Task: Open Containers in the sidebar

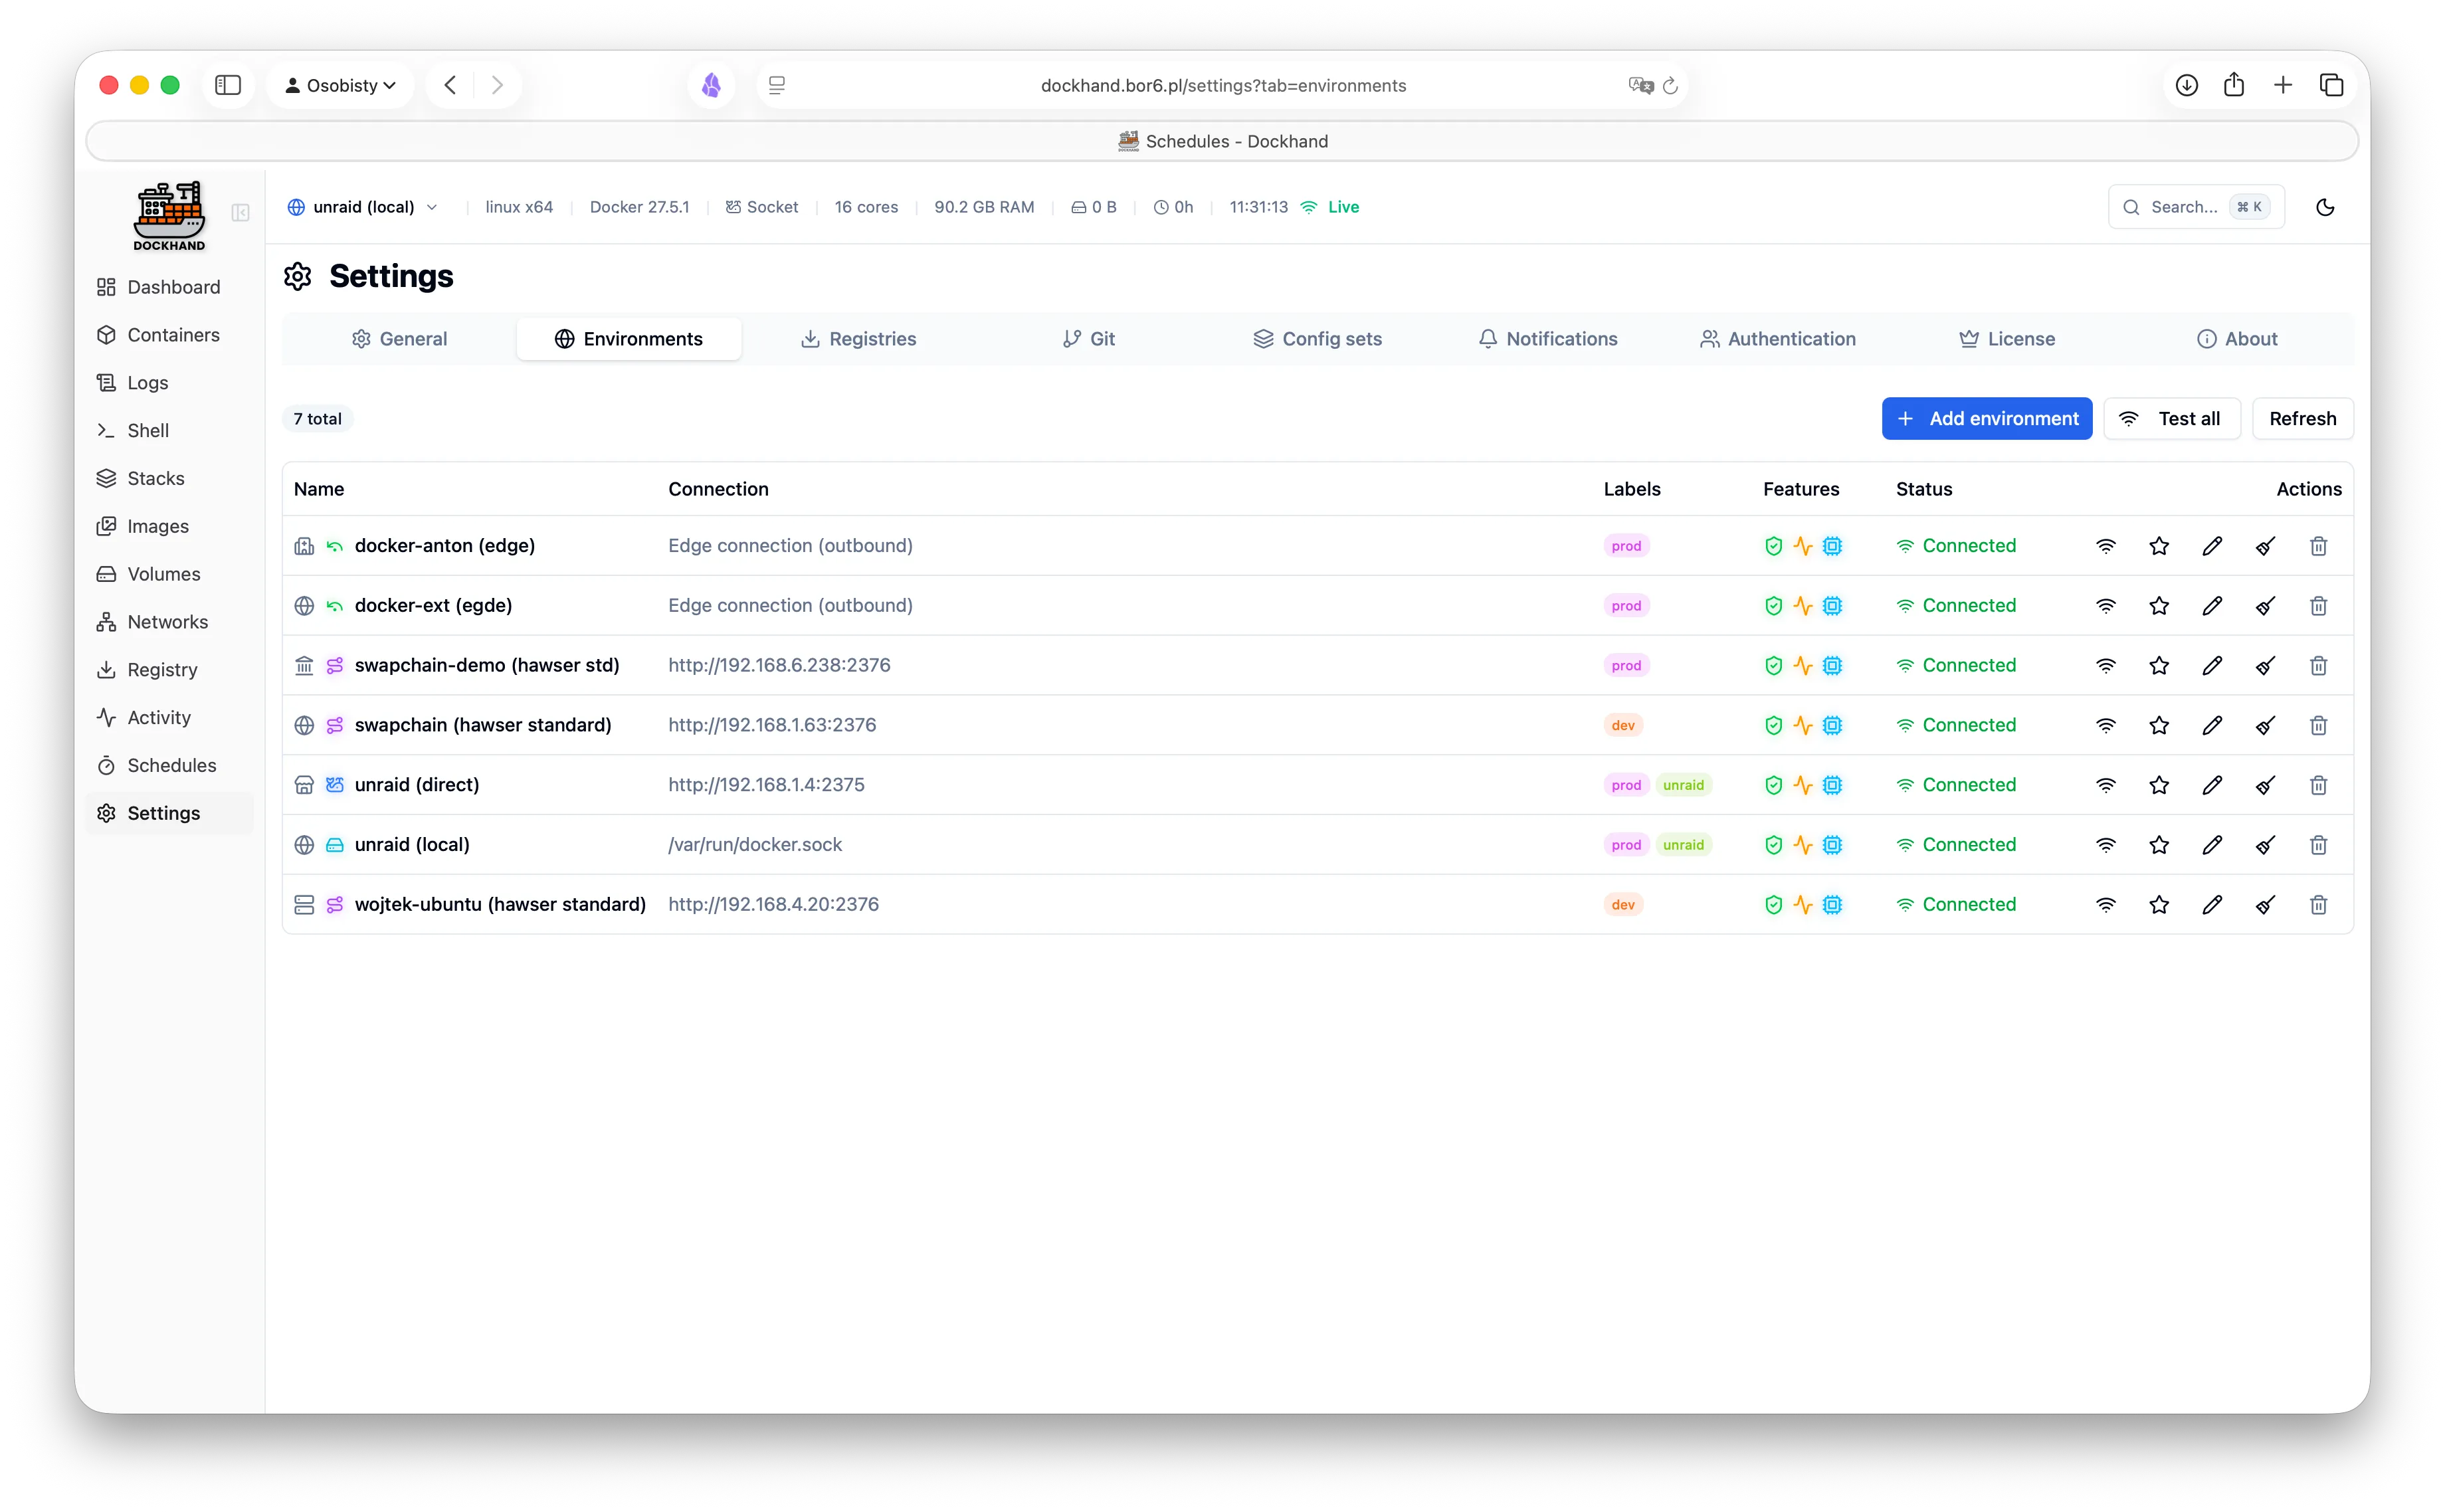Action: click(173, 335)
